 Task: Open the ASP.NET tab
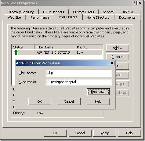pos(129,12)
